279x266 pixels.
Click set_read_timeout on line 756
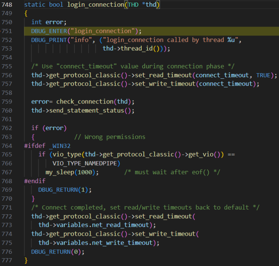click(163, 75)
